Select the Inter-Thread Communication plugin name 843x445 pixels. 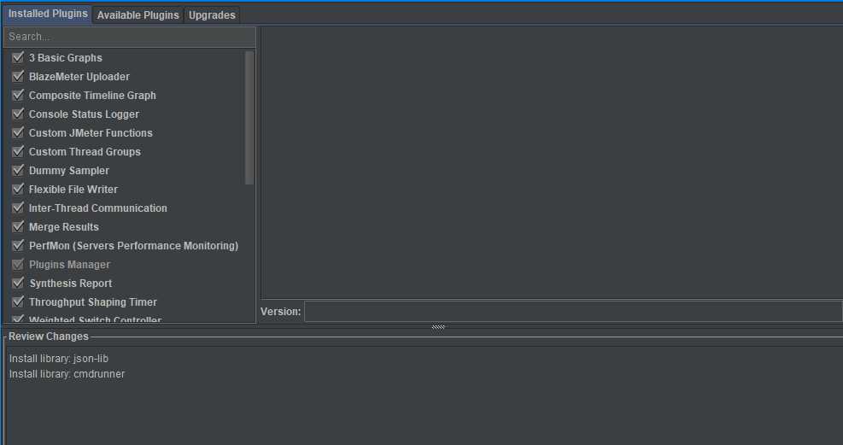tap(98, 208)
